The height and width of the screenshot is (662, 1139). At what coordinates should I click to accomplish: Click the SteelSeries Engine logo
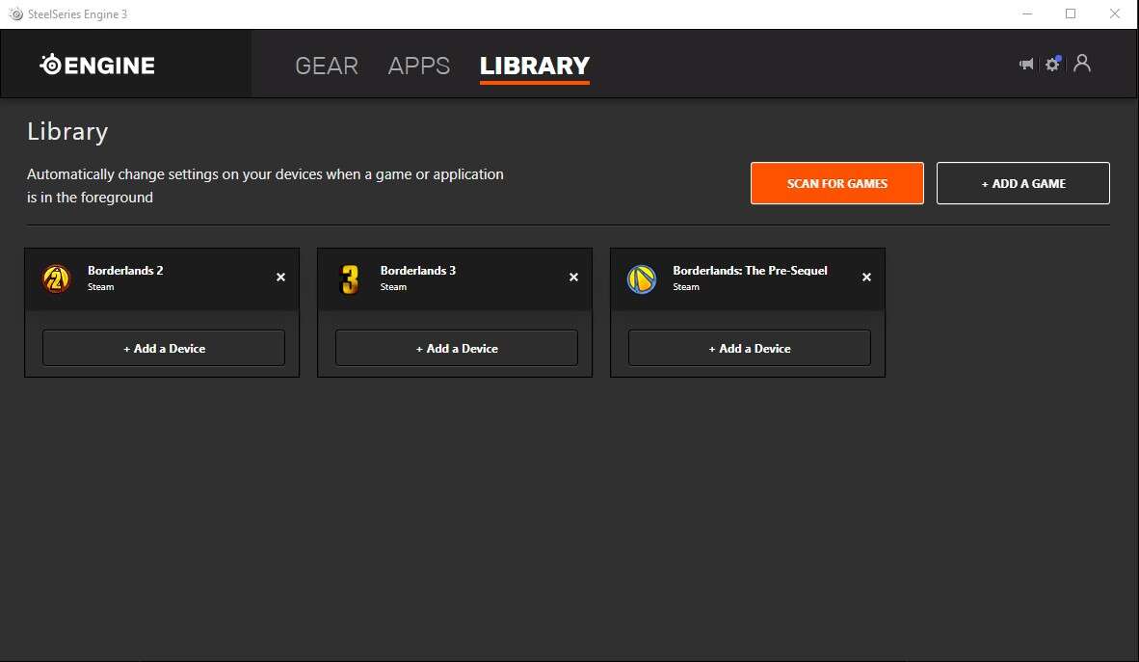(x=97, y=65)
